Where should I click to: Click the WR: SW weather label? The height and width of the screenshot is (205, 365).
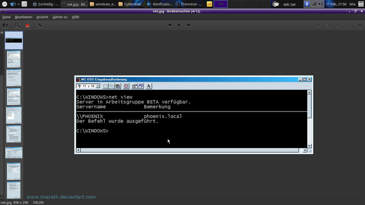point(289,4)
